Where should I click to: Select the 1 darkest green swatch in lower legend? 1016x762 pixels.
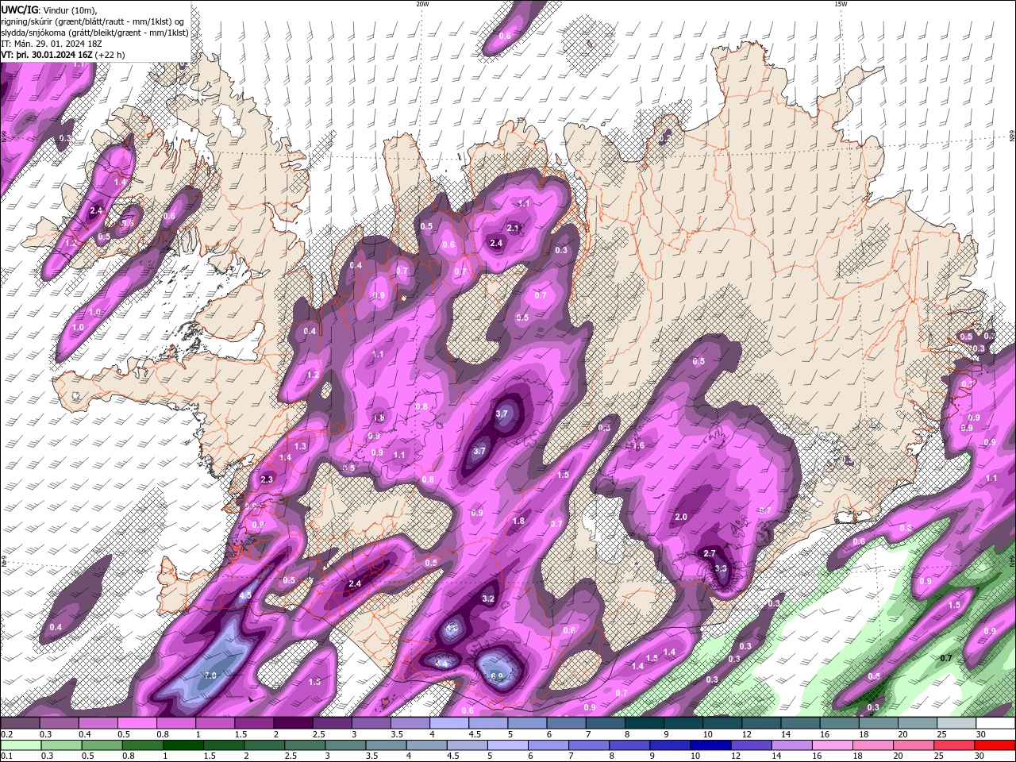[182, 745]
